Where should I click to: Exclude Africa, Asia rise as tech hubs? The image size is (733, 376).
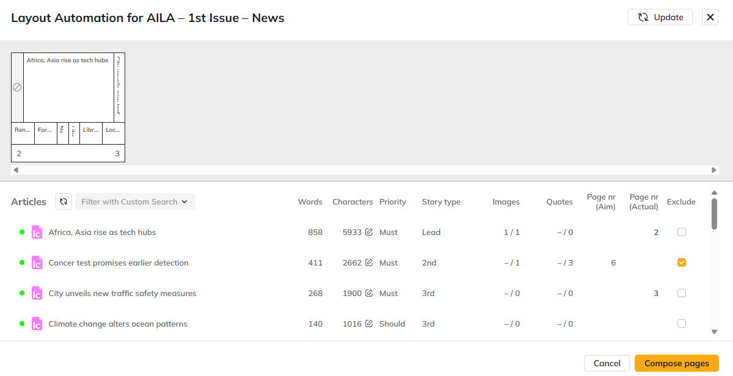click(682, 232)
